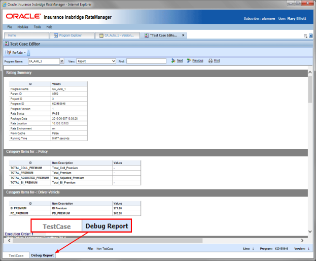Click the Rating Summary section header
The height and width of the screenshot is (261, 316).
pos(156,73)
